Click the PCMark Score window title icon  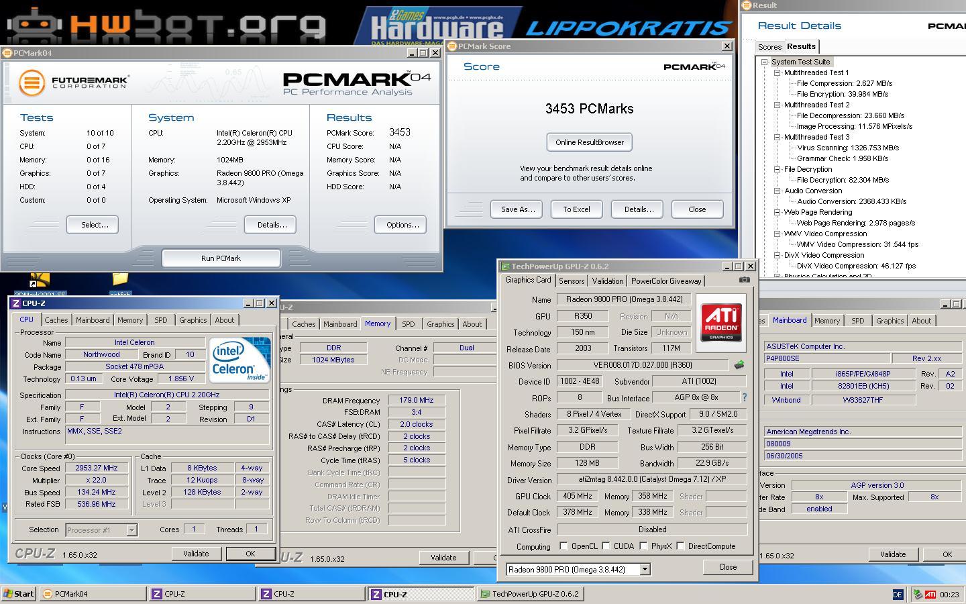pyautogui.click(x=452, y=46)
